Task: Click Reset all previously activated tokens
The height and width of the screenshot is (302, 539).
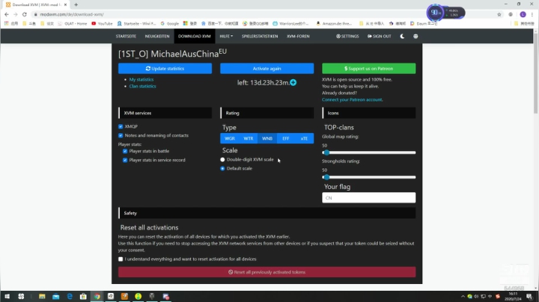Action: (x=267, y=272)
